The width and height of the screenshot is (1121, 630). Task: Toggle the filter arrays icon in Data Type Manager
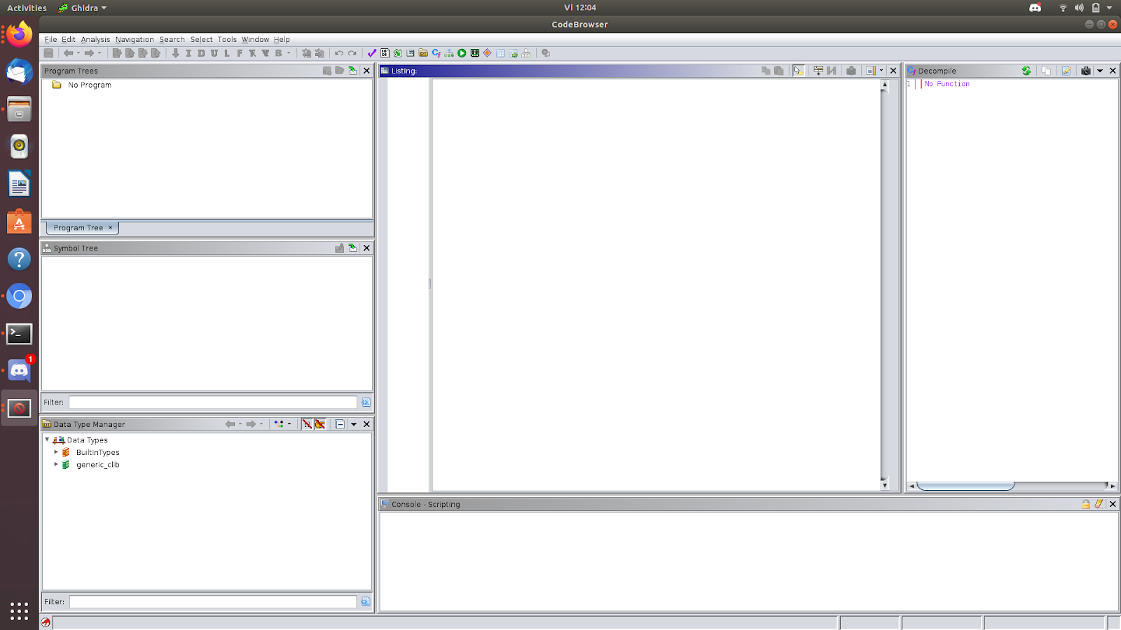coord(307,424)
